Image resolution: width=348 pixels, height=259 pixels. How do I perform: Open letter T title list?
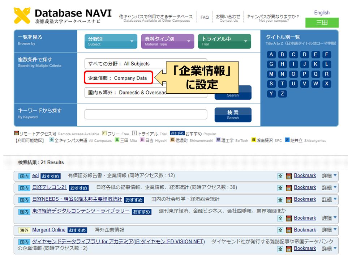click(282, 84)
